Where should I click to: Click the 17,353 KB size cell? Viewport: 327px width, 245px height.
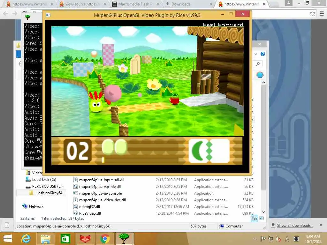(x=246, y=206)
